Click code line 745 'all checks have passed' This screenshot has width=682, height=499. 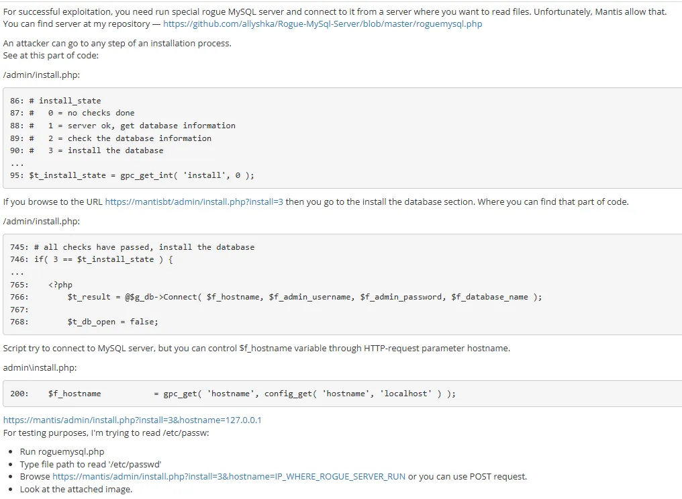pos(132,247)
